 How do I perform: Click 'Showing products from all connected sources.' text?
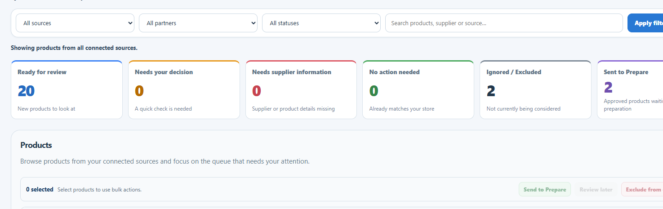(x=74, y=48)
